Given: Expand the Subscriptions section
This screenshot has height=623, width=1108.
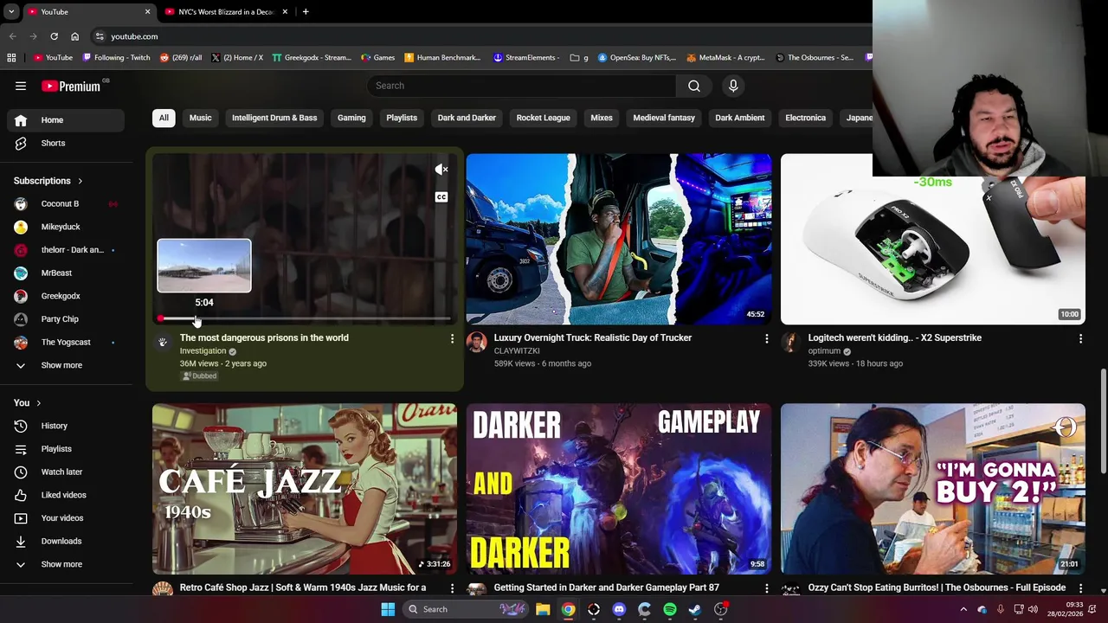Looking at the screenshot, I should coord(48,181).
